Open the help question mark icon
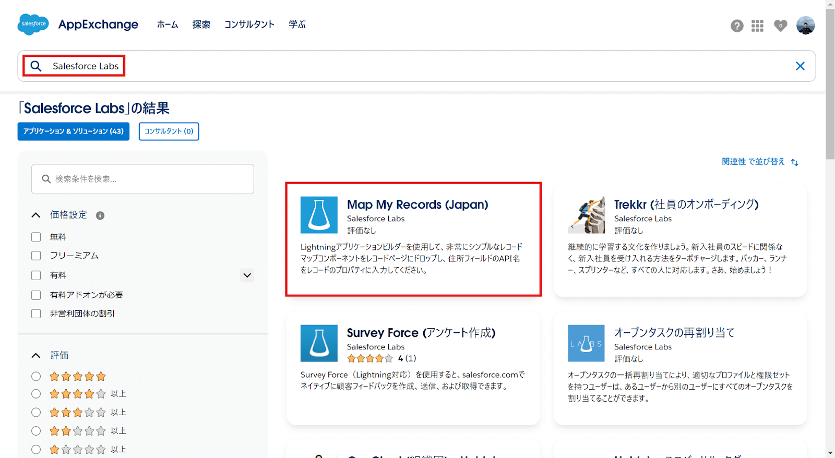This screenshot has width=835, height=458. (737, 26)
